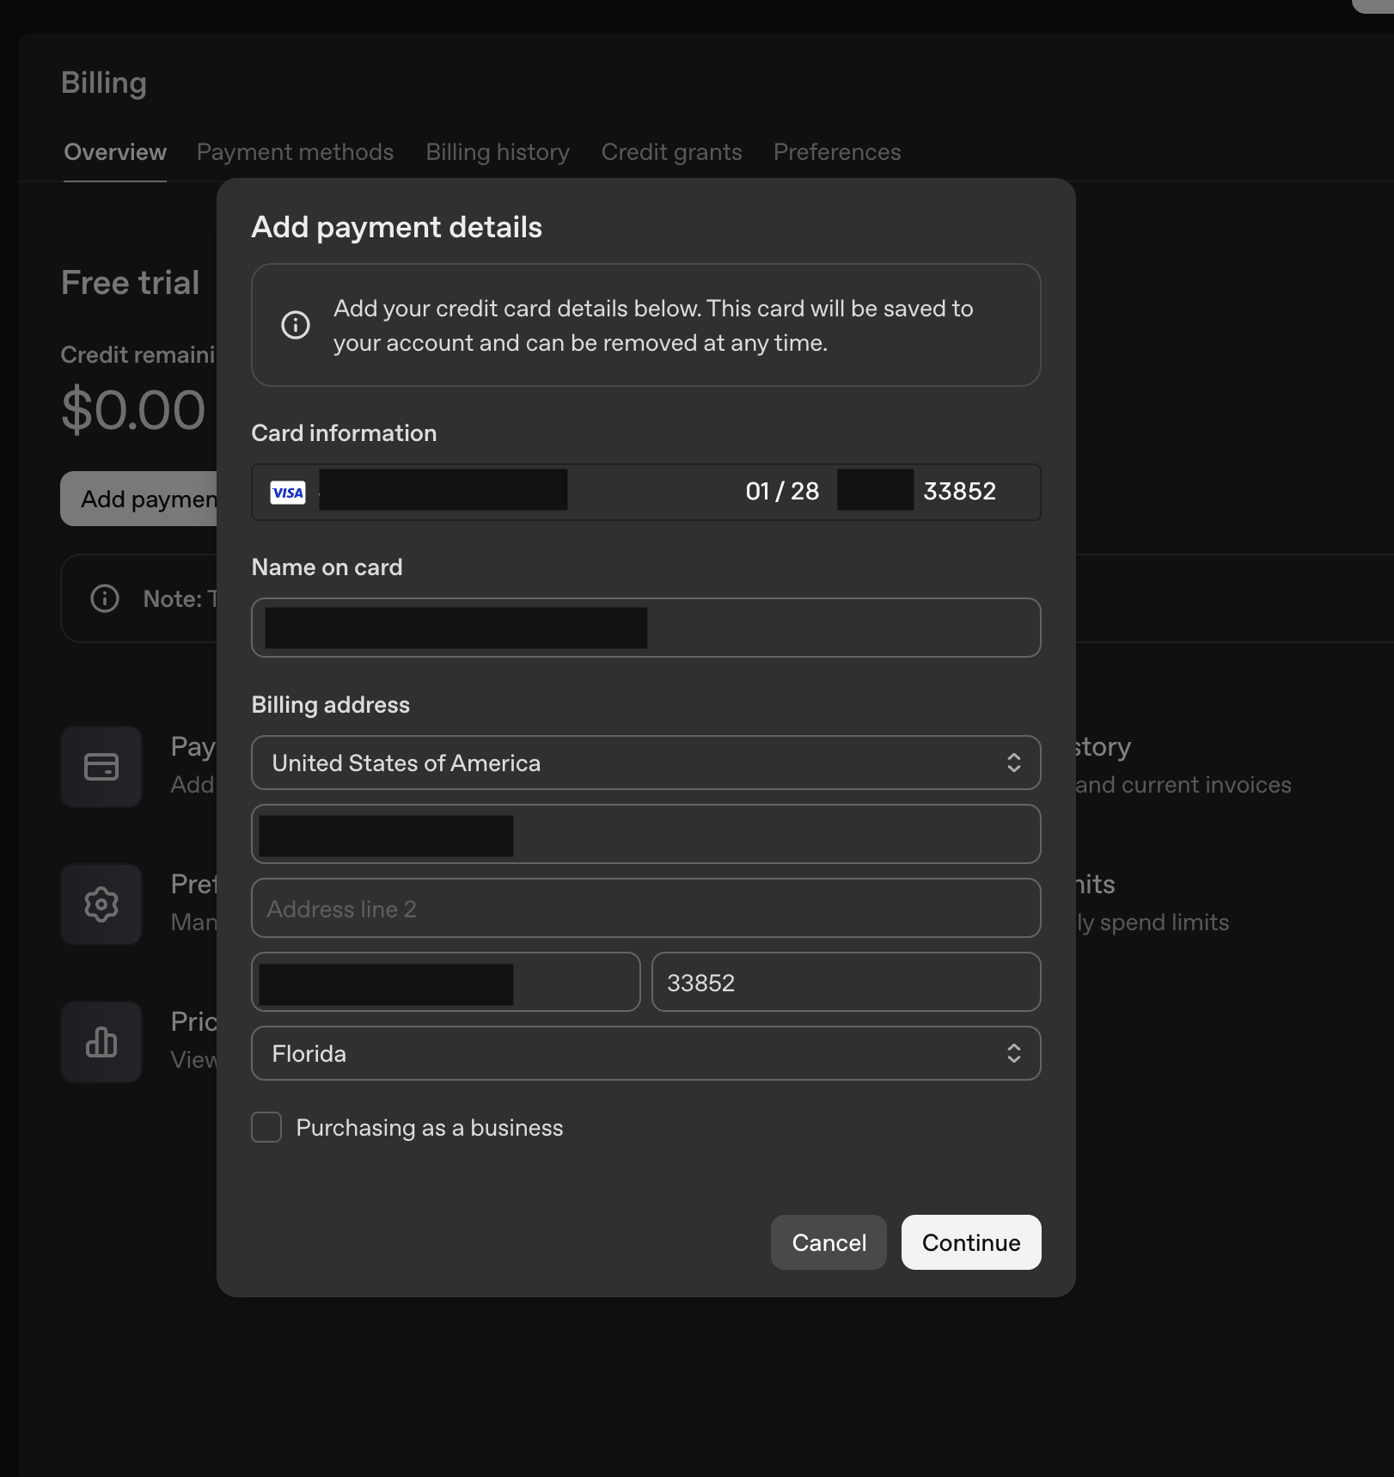Go to the Credit grants tab
The width and height of the screenshot is (1394, 1477).
point(671,152)
